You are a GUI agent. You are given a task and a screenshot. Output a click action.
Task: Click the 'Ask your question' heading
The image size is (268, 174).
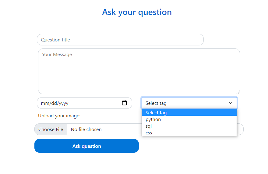[137, 12]
